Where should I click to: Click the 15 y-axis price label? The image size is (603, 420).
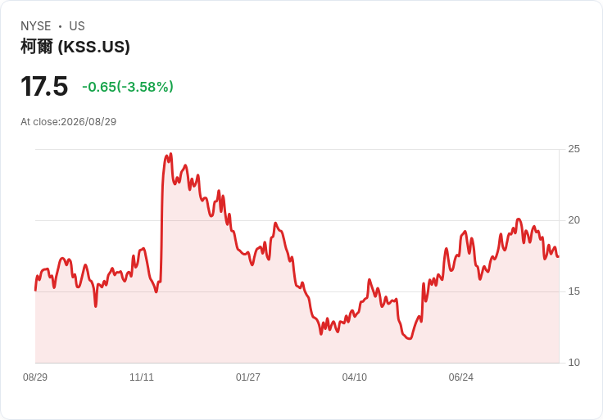pyautogui.click(x=574, y=291)
